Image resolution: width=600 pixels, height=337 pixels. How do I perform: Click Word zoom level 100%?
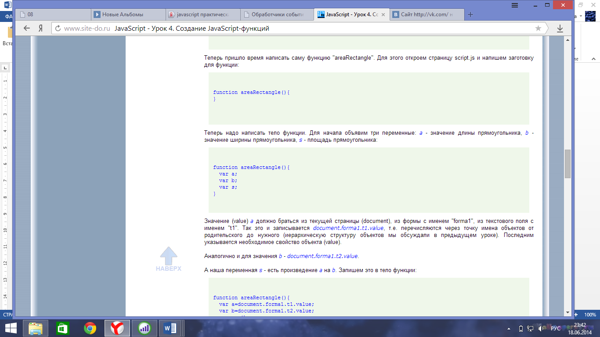pyautogui.click(x=590, y=315)
